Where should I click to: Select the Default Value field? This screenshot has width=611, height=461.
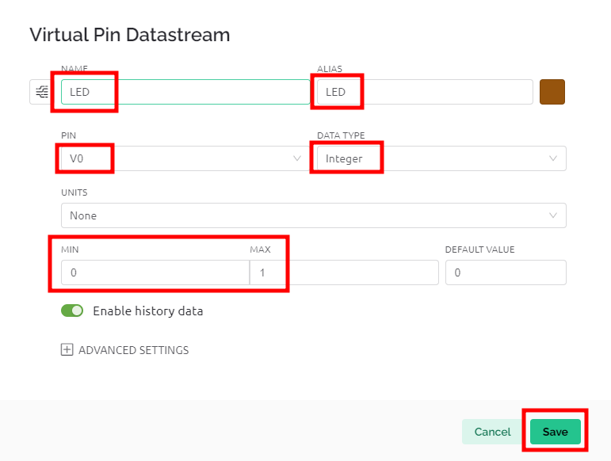point(506,272)
